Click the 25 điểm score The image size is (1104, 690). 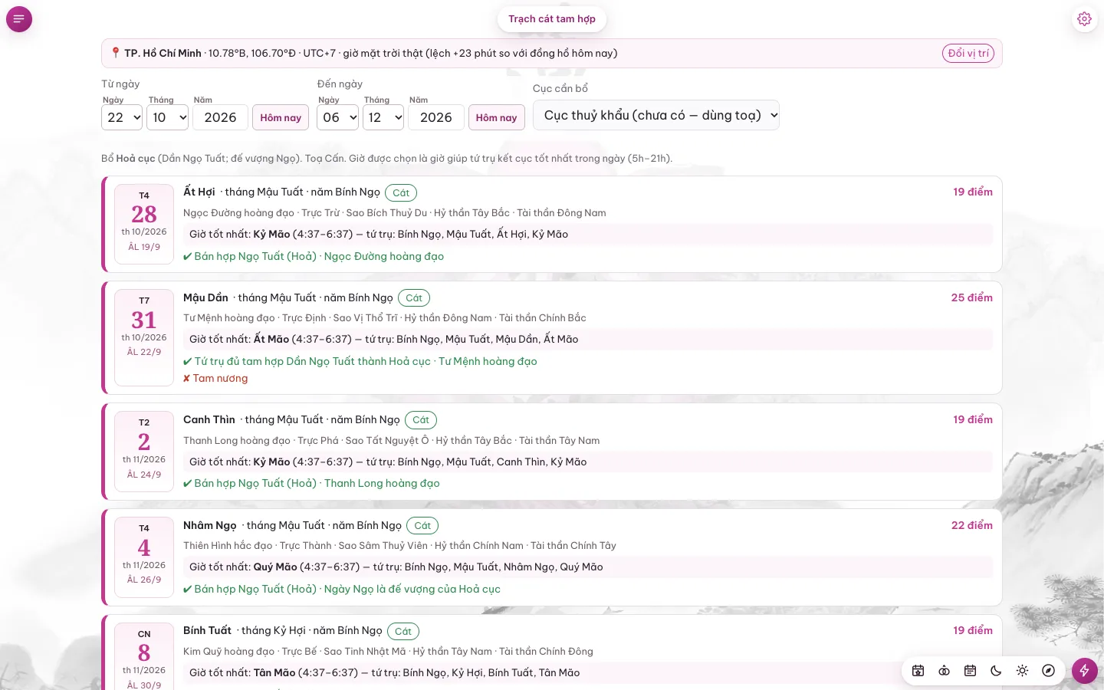click(972, 297)
